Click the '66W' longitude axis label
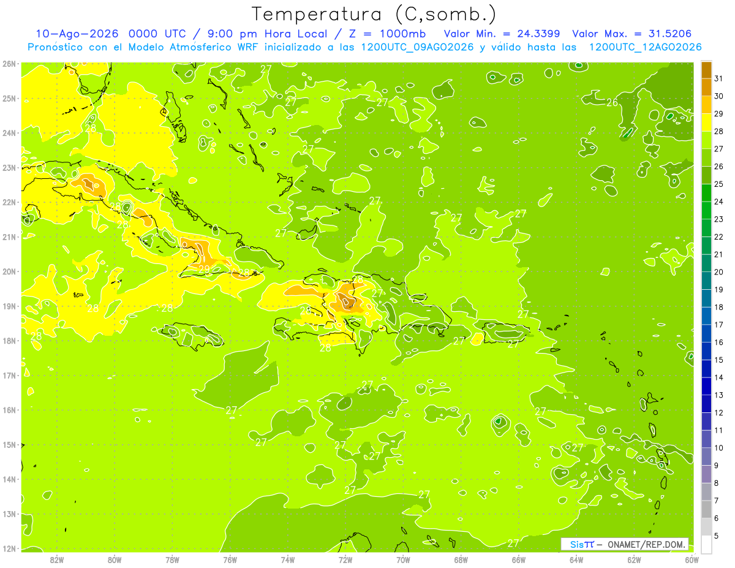This screenshot has width=735, height=568. (x=519, y=559)
